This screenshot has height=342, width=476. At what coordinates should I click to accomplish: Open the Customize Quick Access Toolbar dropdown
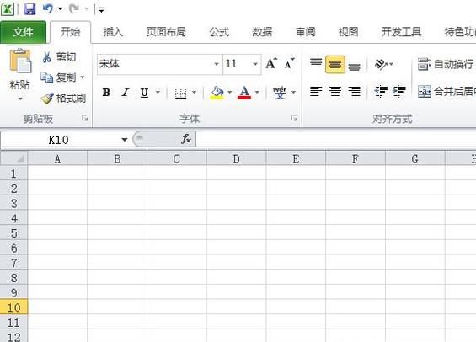coord(101,10)
